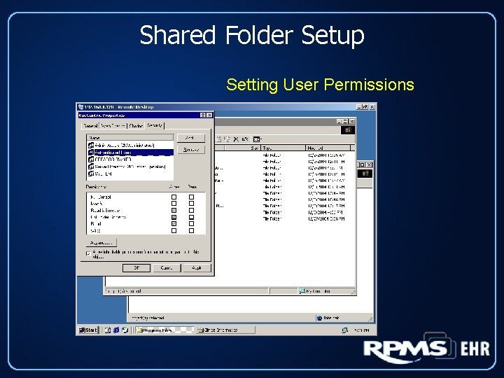Click OK in the Properties dialog

[136, 267]
